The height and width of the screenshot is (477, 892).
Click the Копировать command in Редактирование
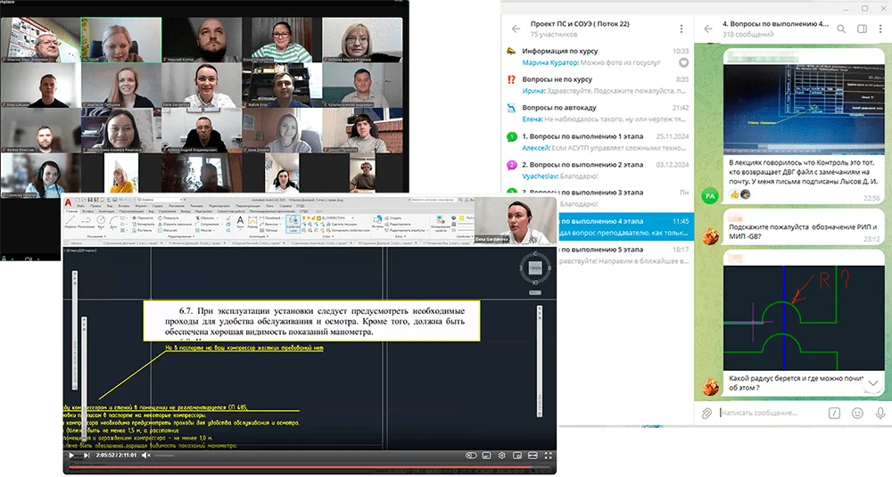(x=143, y=224)
